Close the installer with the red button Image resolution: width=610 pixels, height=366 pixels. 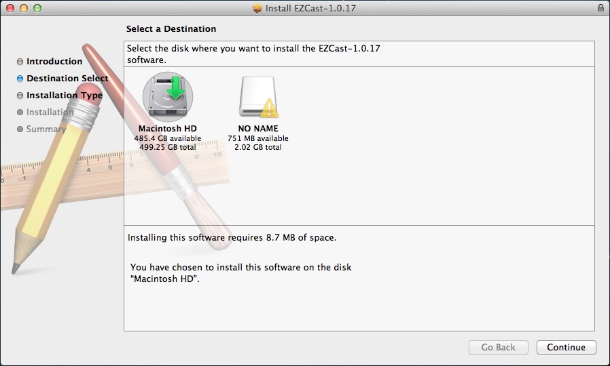[10, 7]
